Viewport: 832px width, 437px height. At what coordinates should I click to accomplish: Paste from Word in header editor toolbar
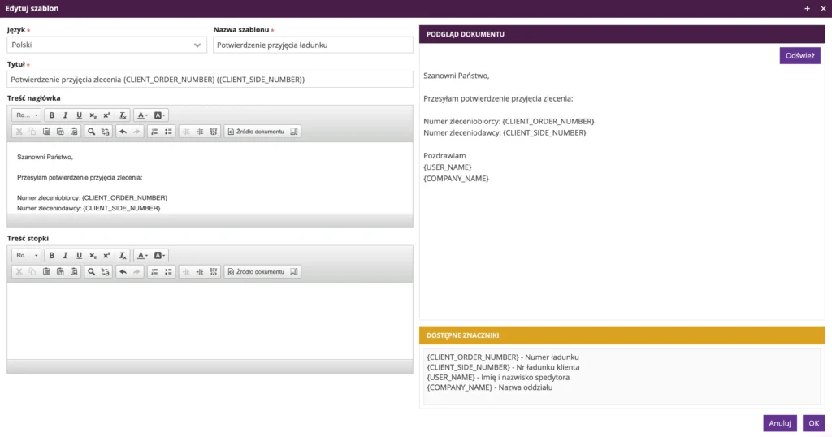(x=74, y=132)
